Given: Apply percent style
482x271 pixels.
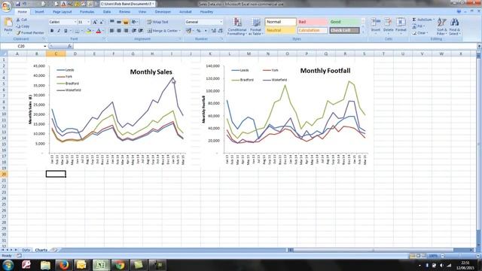Looking at the screenshot, I should point(199,31).
